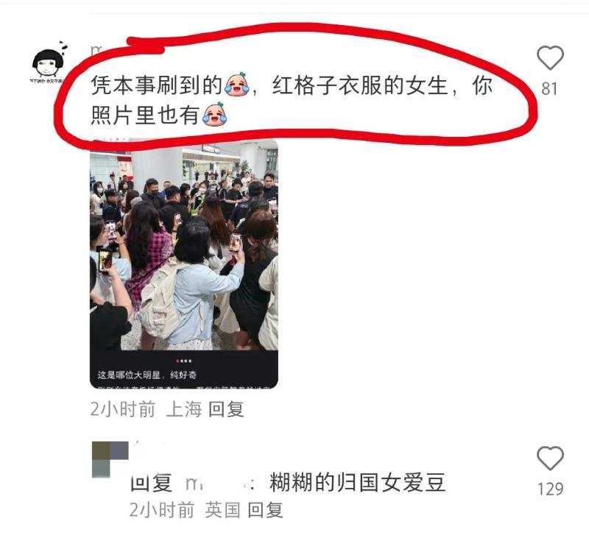Tap the image caption 这是哪位大明星，纯好奇
589x538 pixels.
pyautogui.click(x=147, y=375)
